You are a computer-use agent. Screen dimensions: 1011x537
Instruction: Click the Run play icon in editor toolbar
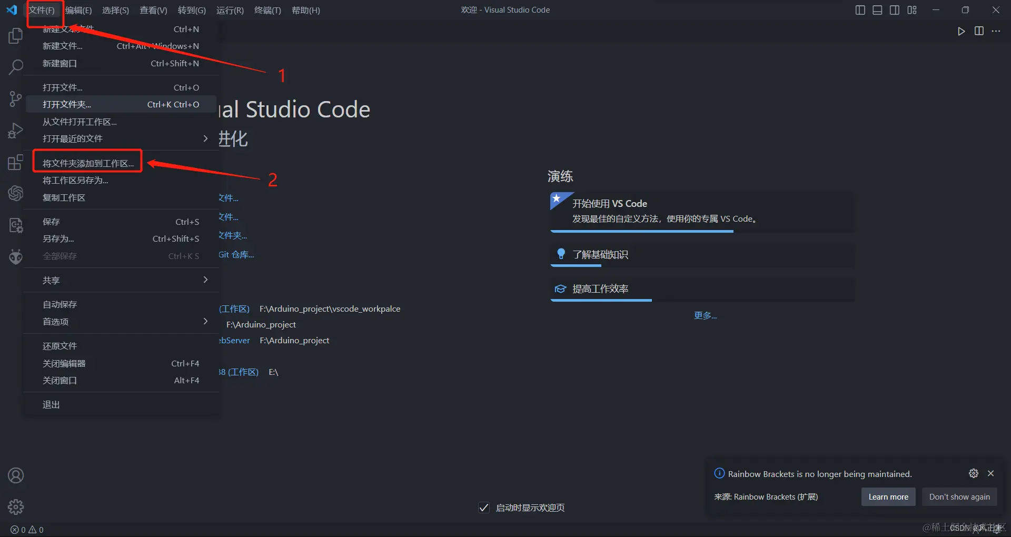click(x=962, y=31)
